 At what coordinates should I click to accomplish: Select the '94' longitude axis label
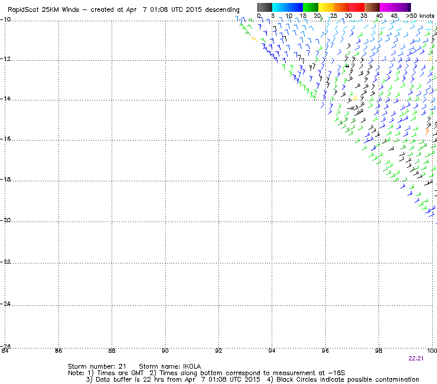[272, 350]
